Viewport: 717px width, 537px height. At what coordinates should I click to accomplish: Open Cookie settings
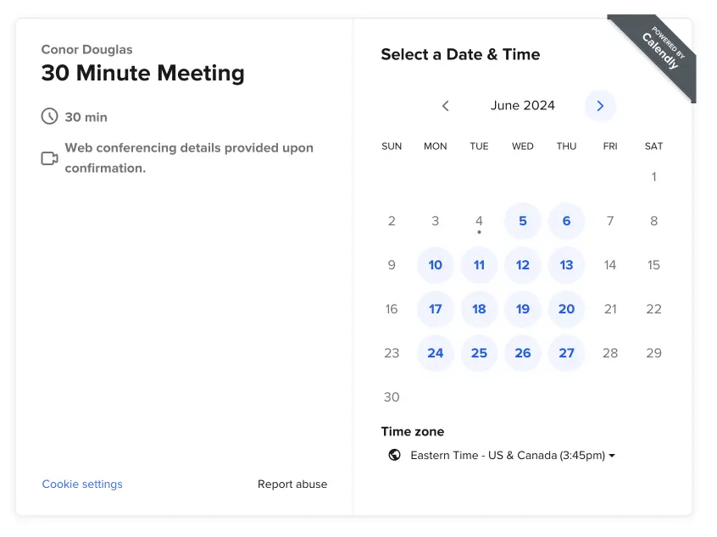82,484
